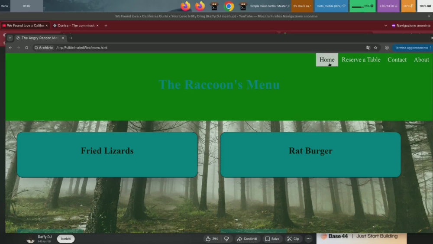Image resolution: width=433 pixels, height=244 pixels.
Task: Share video via Condividi button
Action: pyautogui.click(x=247, y=239)
